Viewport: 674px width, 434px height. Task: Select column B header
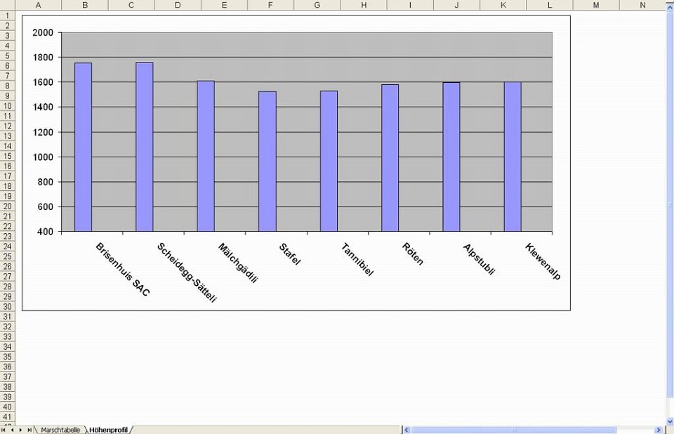pos(85,5)
